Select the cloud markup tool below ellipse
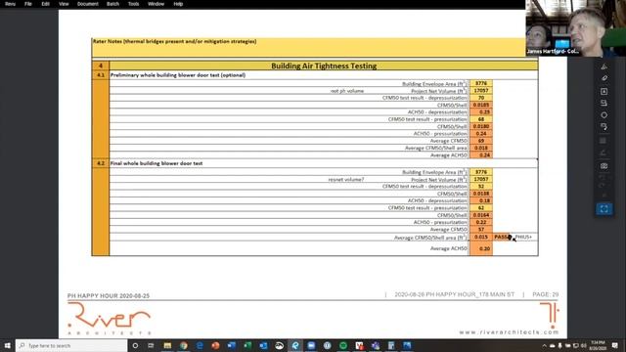This screenshot has height=352, width=626. click(x=604, y=126)
